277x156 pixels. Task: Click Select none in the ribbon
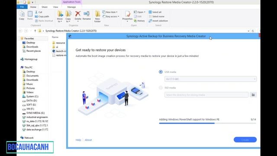(x=156, y=16)
